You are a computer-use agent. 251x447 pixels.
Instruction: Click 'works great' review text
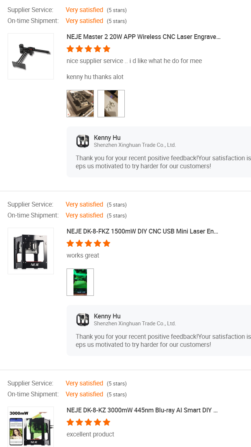click(83, 255)
